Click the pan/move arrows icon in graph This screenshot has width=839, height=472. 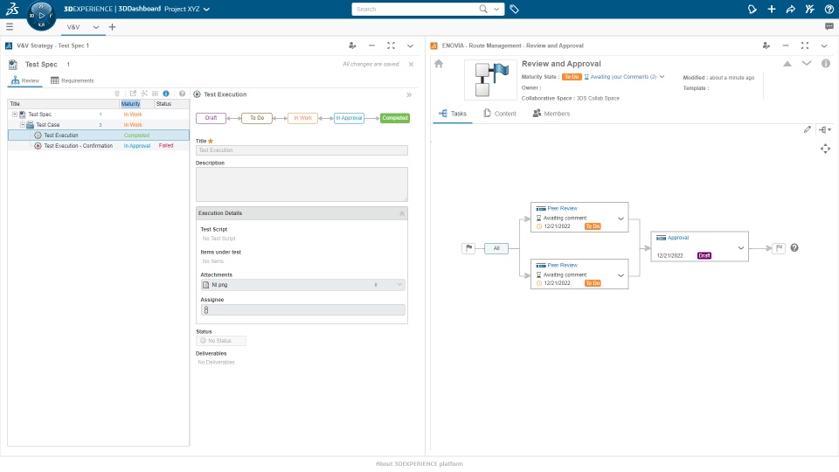(x=826, y=149)
